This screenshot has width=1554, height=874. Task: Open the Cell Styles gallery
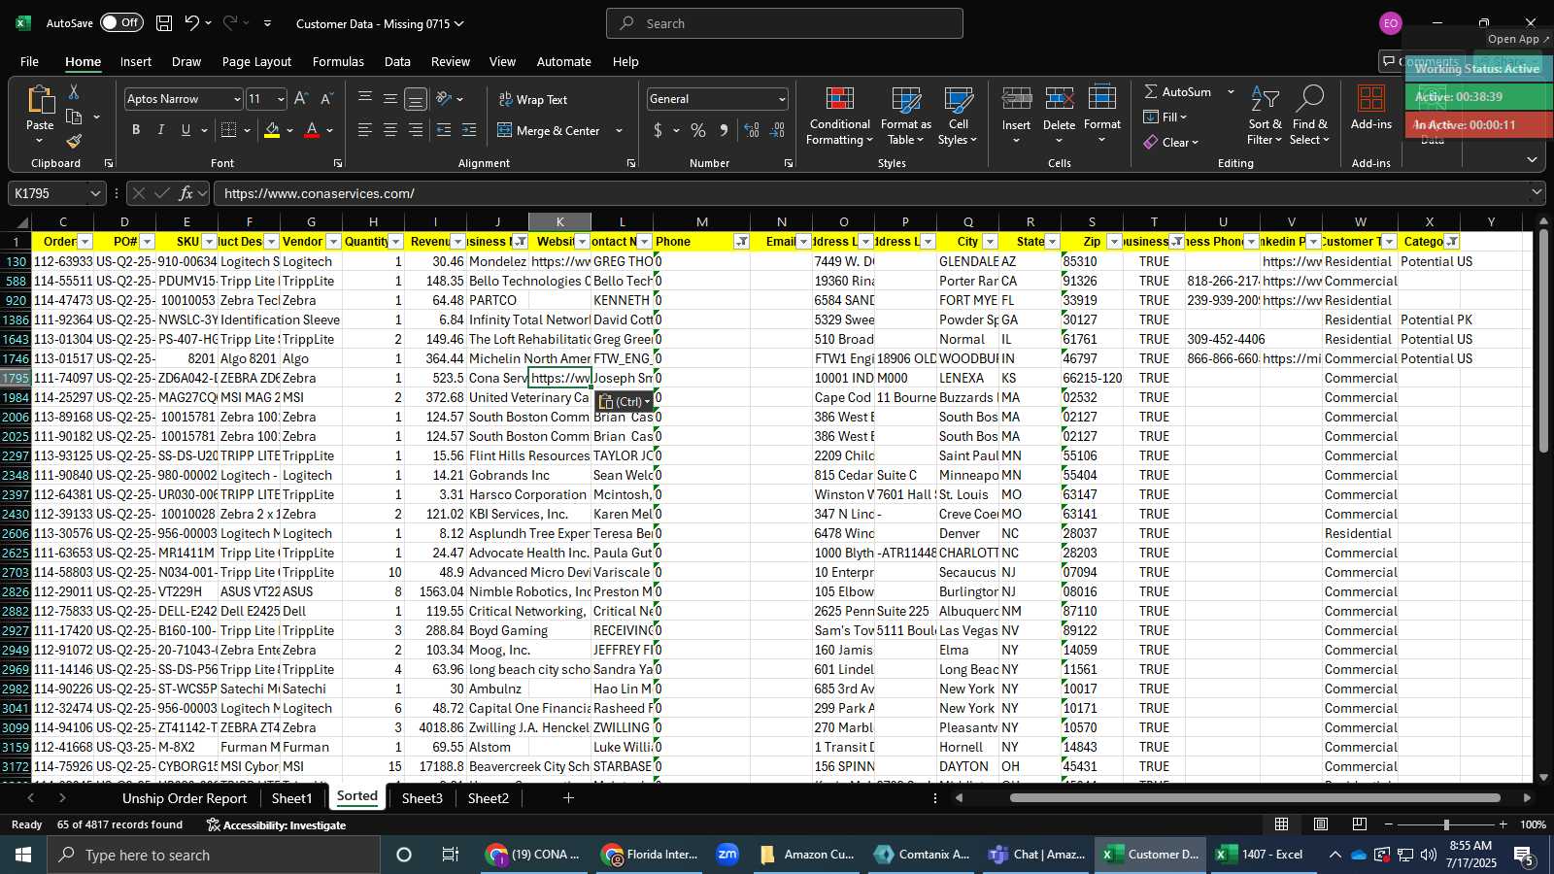[959, 117]
